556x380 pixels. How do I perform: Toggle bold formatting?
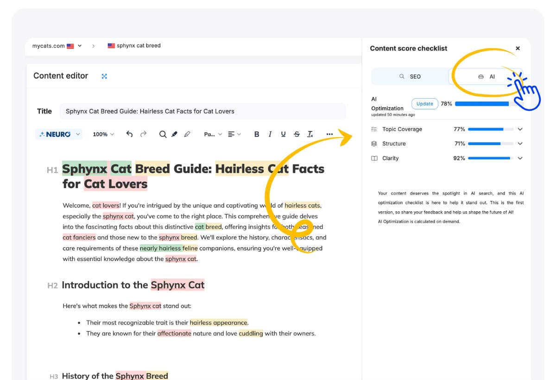[x=257, y=134]
